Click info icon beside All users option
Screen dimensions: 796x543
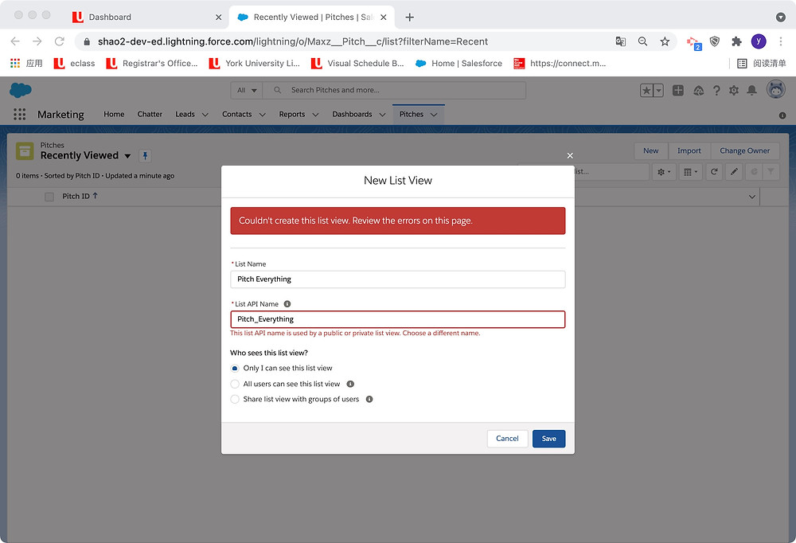[x=350, y=384]
